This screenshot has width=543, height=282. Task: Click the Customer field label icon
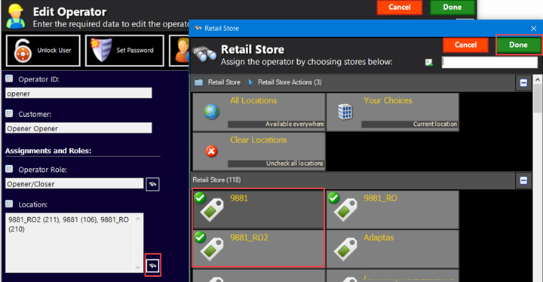click(x=9, y=113)
